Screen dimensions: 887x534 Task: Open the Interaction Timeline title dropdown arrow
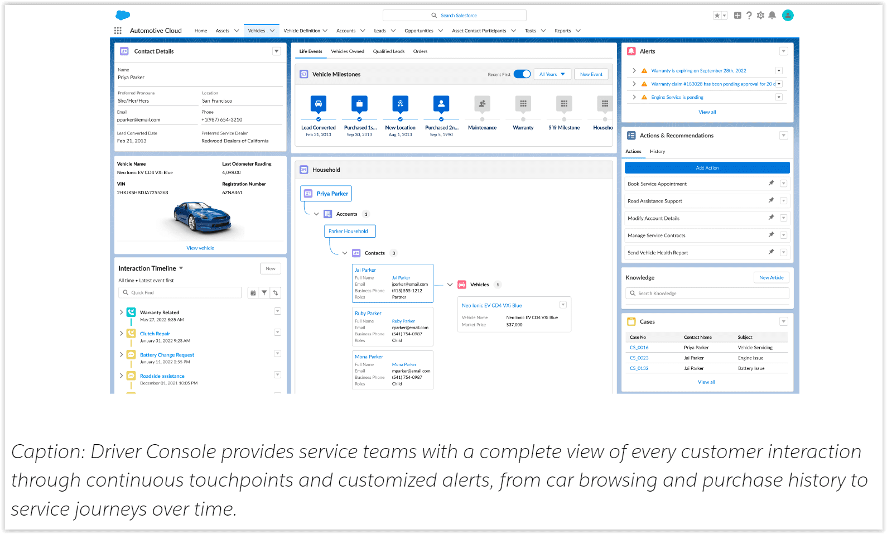181,268
